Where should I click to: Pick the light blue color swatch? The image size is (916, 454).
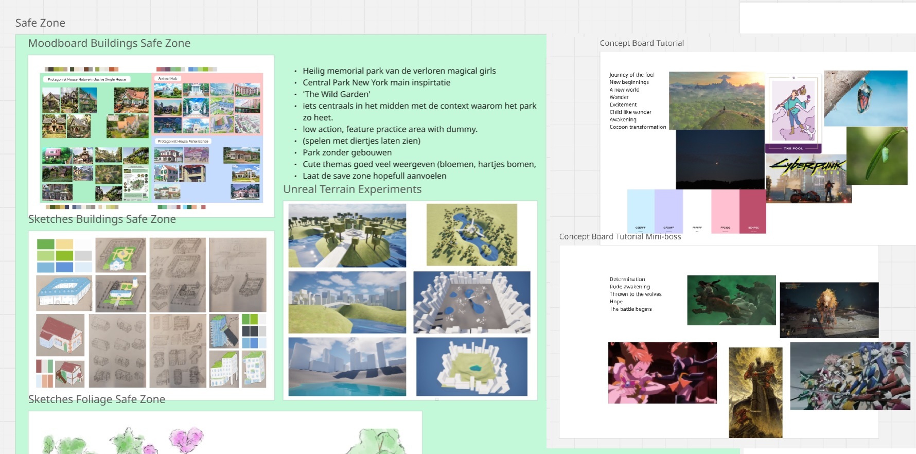click(x=640, y=211)
